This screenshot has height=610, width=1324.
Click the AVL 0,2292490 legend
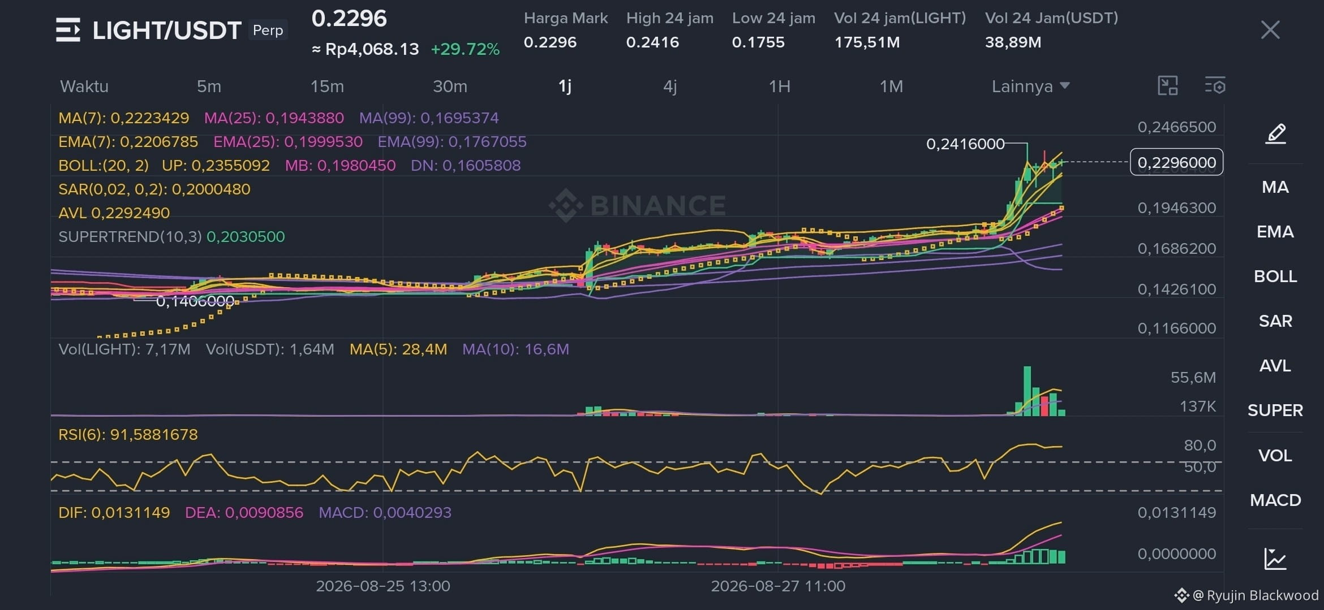[x=114, y=213]
